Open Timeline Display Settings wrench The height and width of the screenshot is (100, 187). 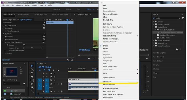coord(58,70)
